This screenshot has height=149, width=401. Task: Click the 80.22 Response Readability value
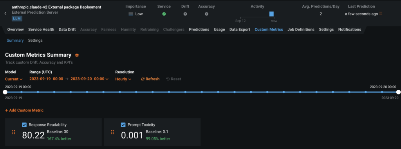coord(34,135)
